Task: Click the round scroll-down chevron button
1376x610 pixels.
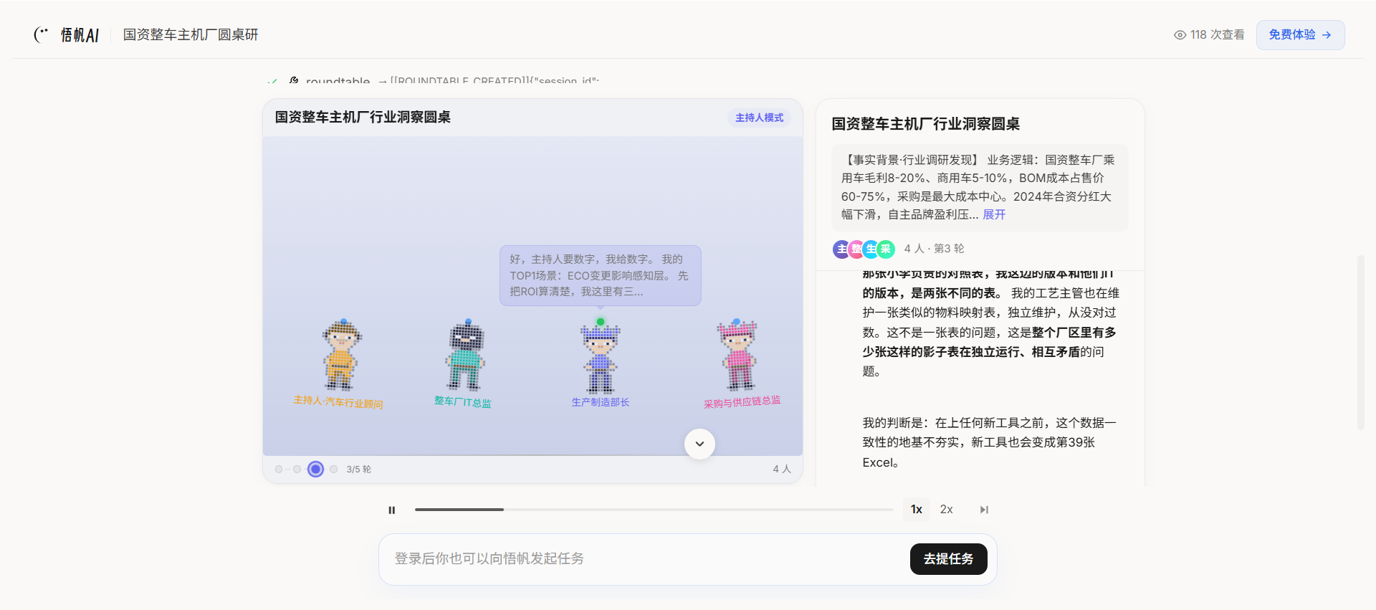Action: point(699,444)
